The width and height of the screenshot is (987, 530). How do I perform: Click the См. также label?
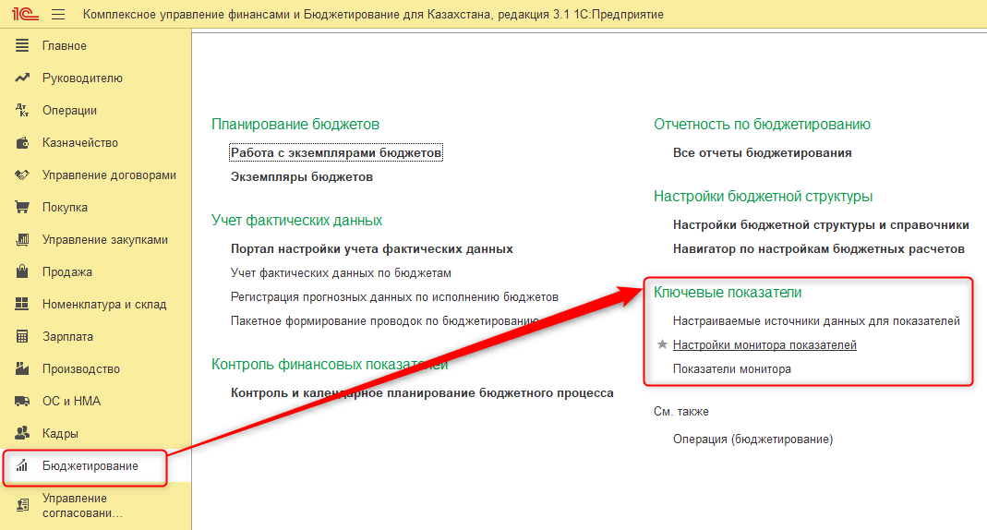pyautogui.click(x=680, y=412)
